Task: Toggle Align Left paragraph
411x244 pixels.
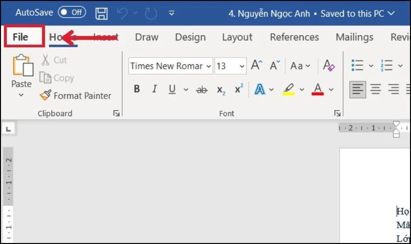Action: tap(358, 89)
